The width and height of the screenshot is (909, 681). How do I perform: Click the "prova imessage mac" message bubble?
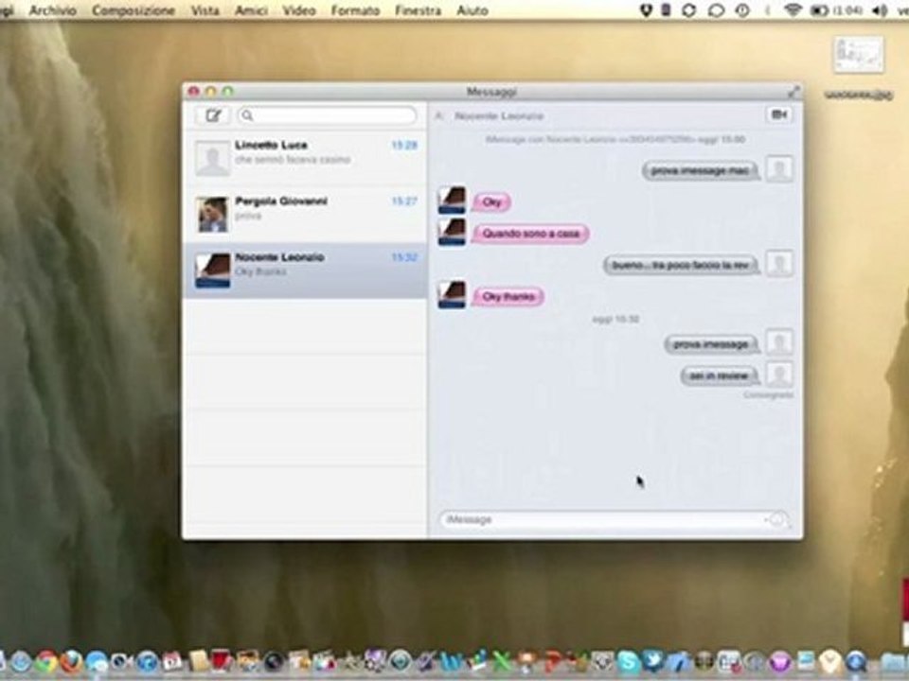click(701, 170)
